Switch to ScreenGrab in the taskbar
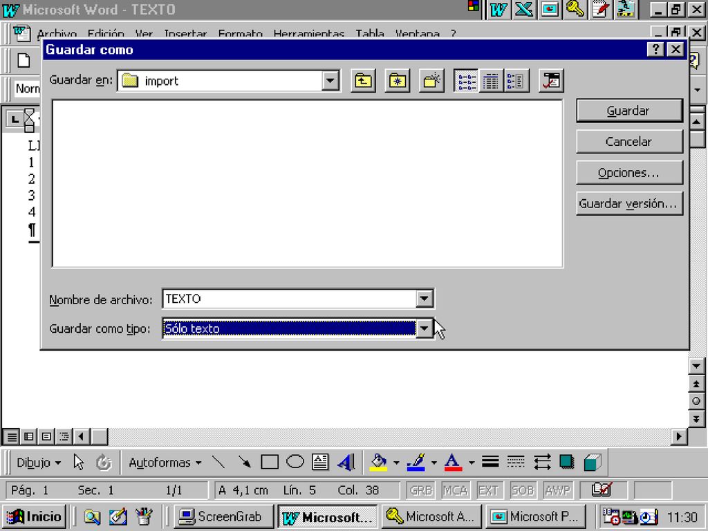The height and width of the screenshot is (531, 708). coord(223,516)
